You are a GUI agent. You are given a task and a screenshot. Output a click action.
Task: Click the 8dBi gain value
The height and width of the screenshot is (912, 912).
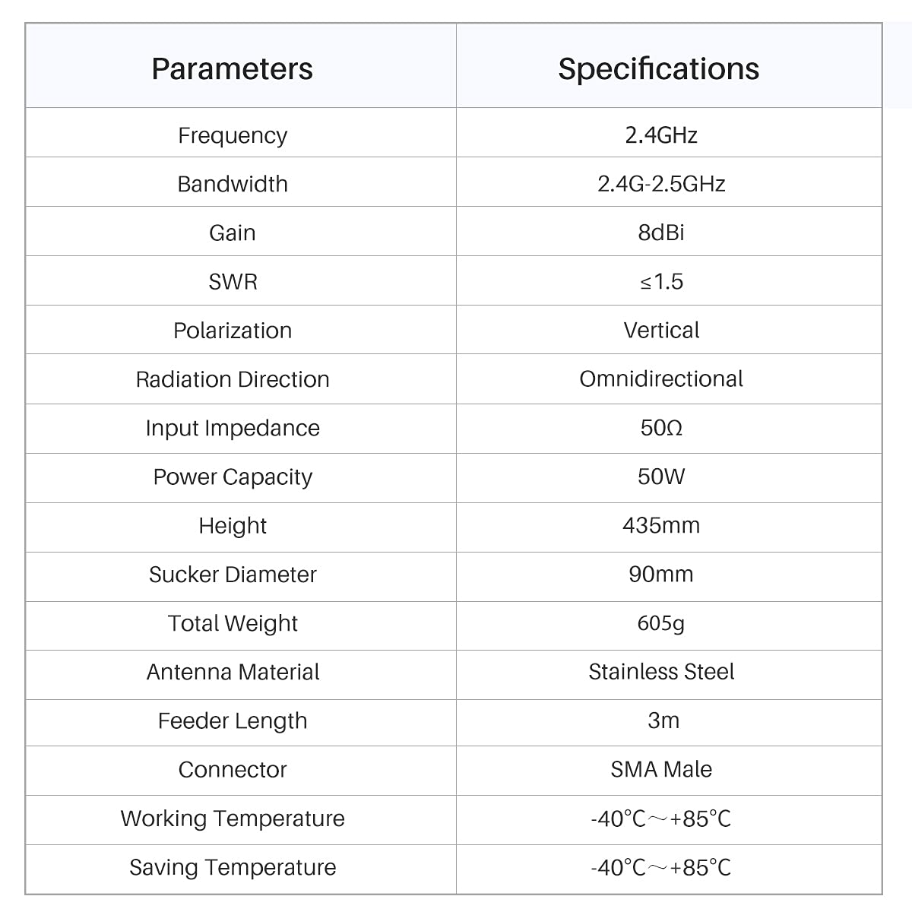click(661, 233)
